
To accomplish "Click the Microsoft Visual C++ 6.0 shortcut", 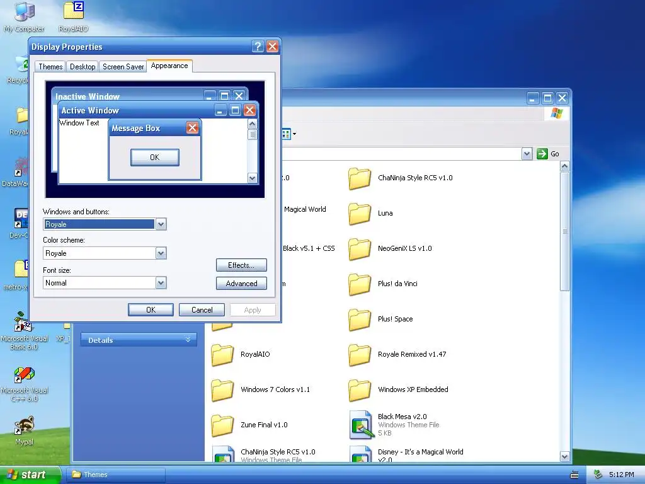I will click(24, 384).
